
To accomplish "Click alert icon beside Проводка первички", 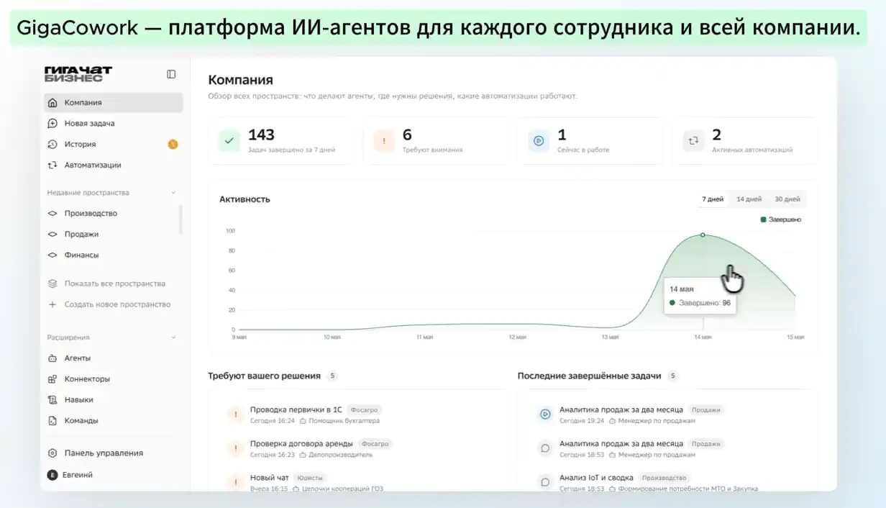I will [235, 414].
